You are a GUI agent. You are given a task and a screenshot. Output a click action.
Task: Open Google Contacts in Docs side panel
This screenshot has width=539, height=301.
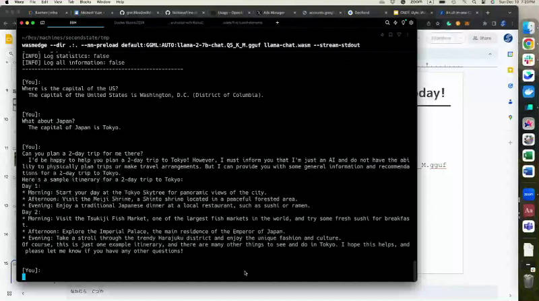pos(511,102)
